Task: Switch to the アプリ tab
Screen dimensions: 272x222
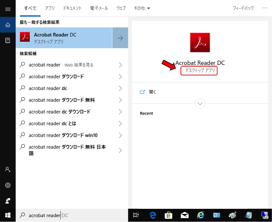Action: pyautogui.click(x=50, y=8)
